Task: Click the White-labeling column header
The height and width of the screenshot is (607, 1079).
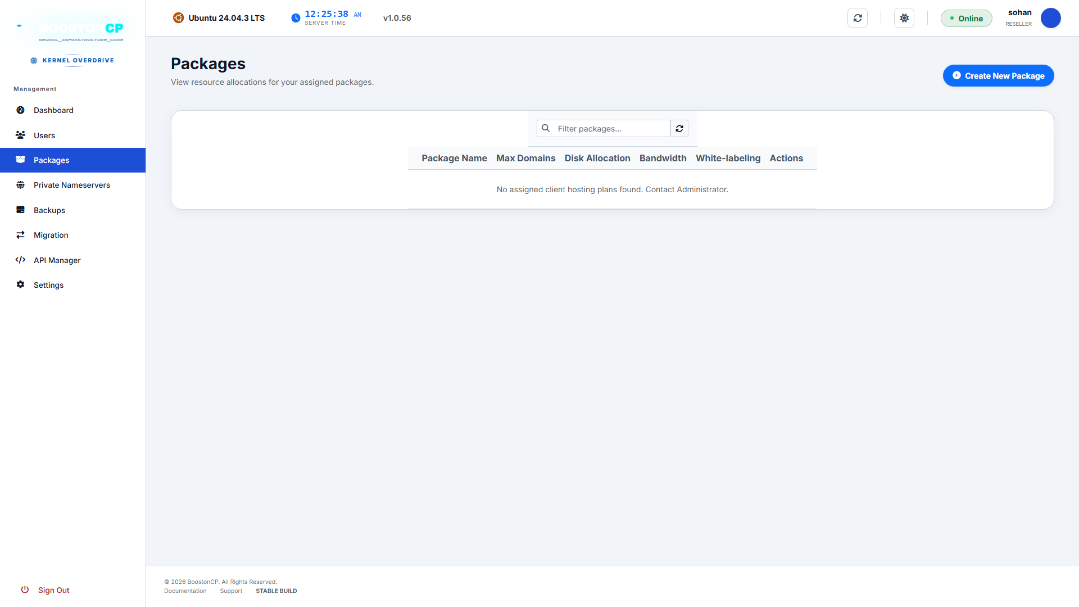Action: [x=728, y=158]
